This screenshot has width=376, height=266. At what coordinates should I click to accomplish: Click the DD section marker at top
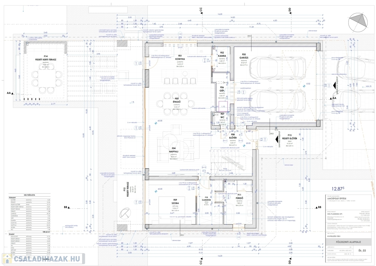click(289, 10)
